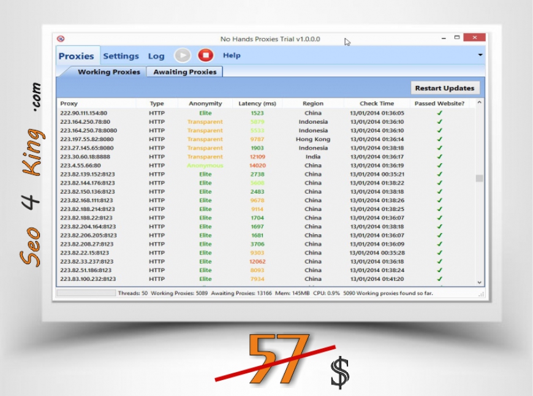
Task: Open the Log tab
Action: pos(156,56)
